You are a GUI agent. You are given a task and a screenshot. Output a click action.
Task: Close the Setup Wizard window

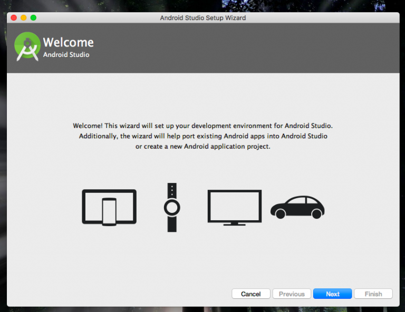(14, 17)
